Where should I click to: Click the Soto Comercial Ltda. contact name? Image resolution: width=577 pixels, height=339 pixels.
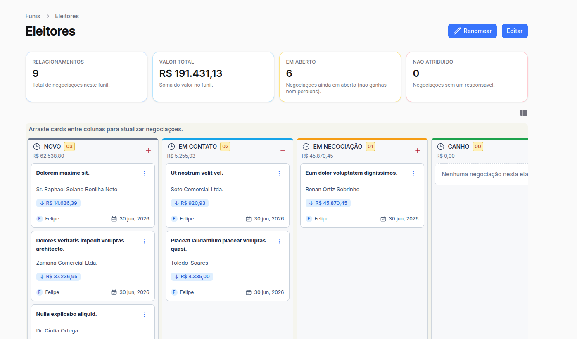click(x=197, y=190)
